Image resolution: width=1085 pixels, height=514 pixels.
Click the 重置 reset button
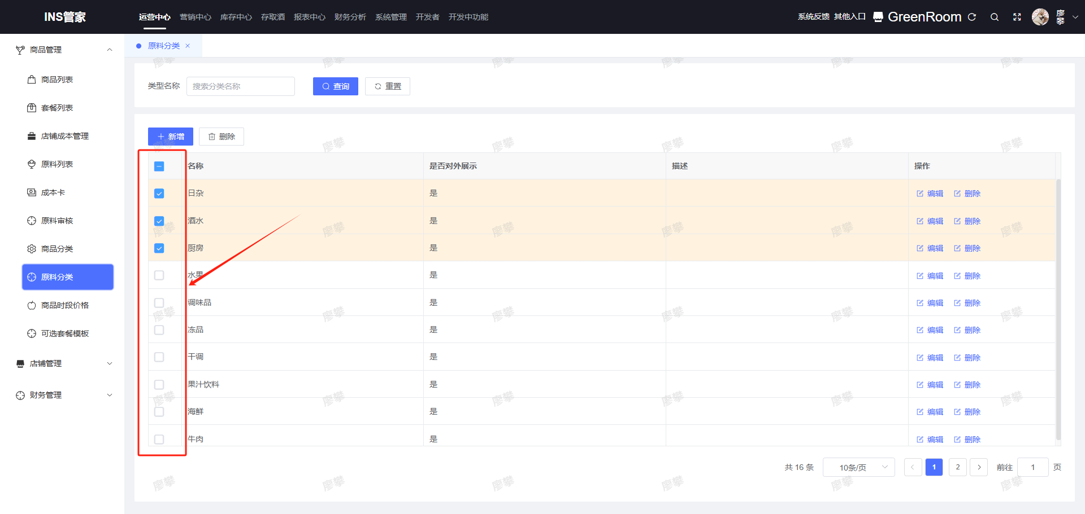point(388,86)
